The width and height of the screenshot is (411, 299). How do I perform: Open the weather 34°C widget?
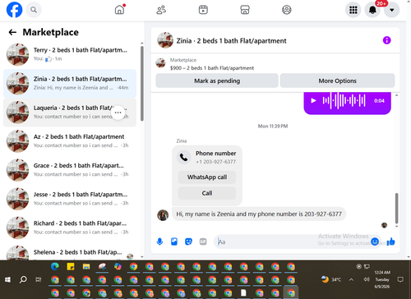coord(331,279)
